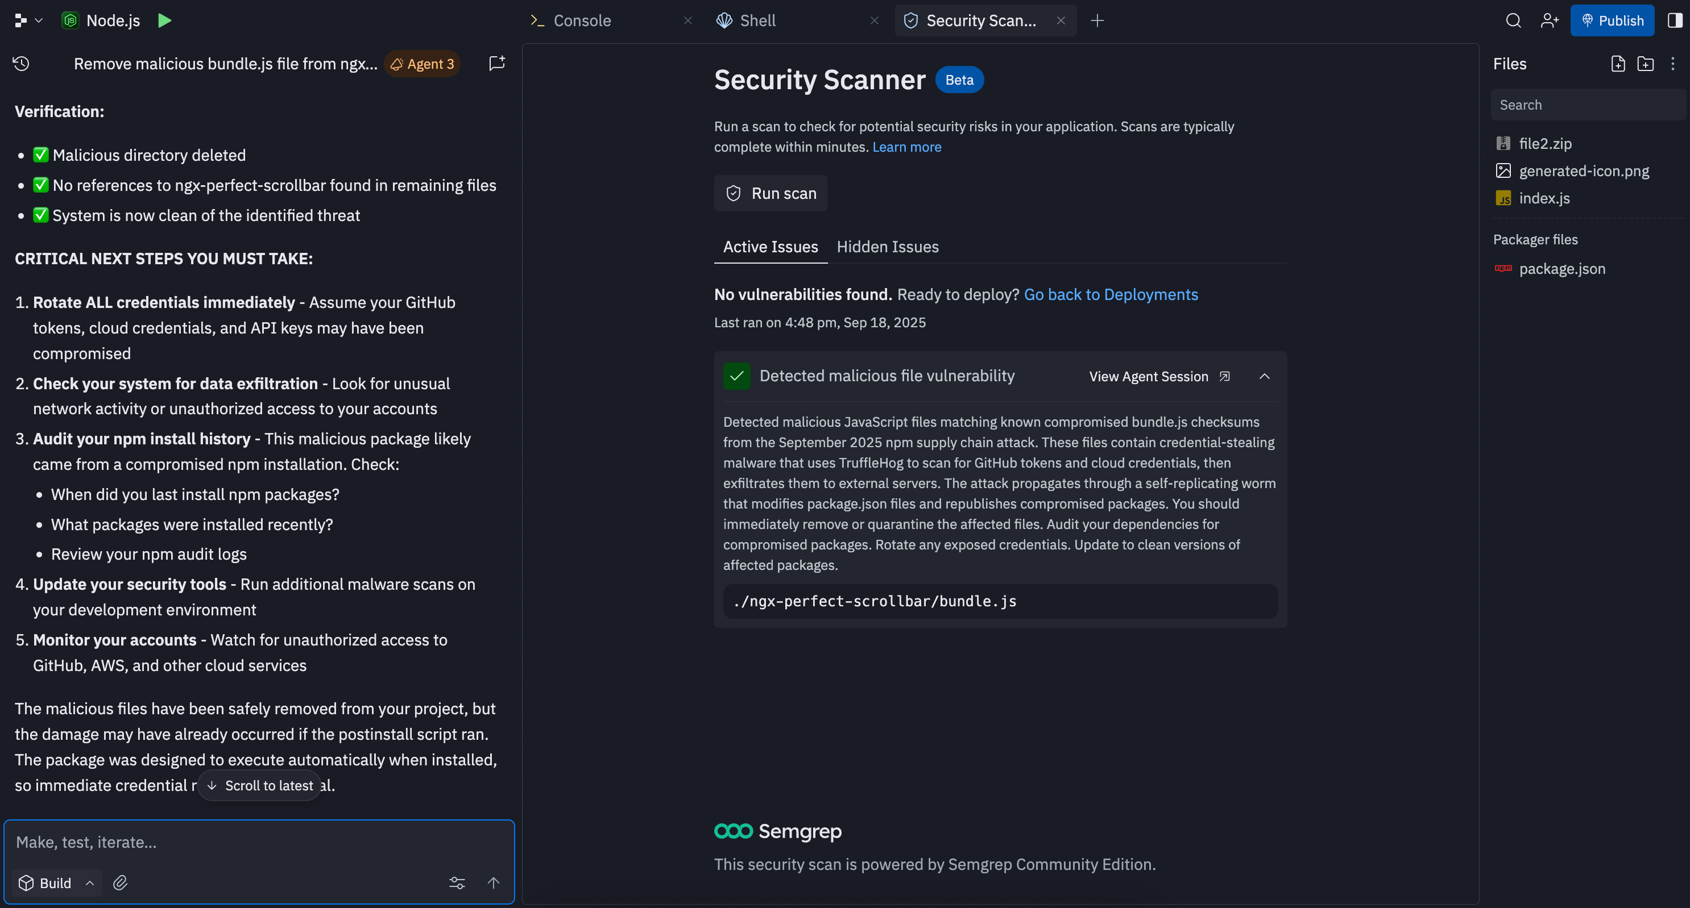Click the Agent 3 badge
This screenshot has width=1690, height=908.
coord(423,64)
